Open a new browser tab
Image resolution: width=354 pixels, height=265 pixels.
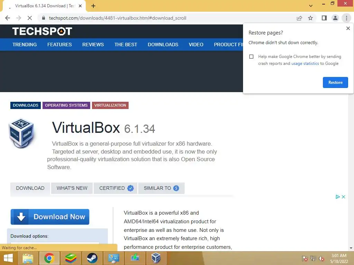(93, 6)
